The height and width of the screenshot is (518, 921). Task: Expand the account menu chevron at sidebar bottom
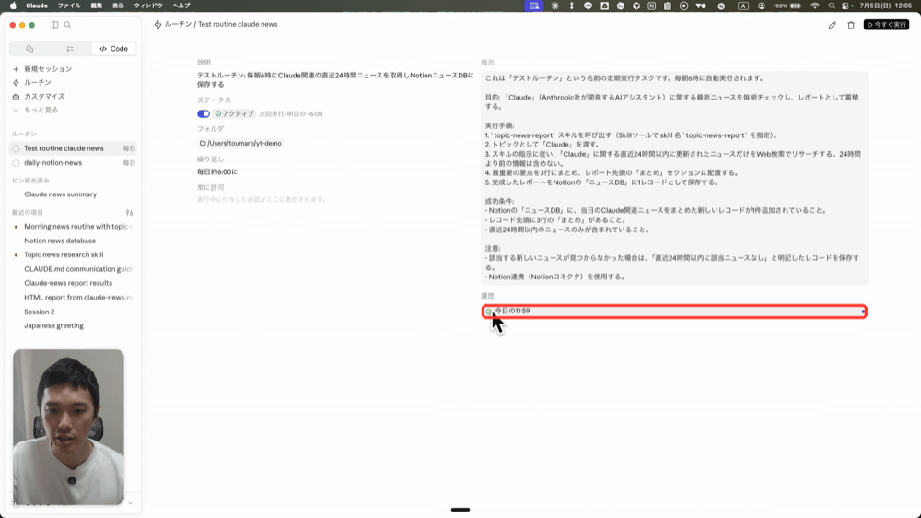[131, 503]
